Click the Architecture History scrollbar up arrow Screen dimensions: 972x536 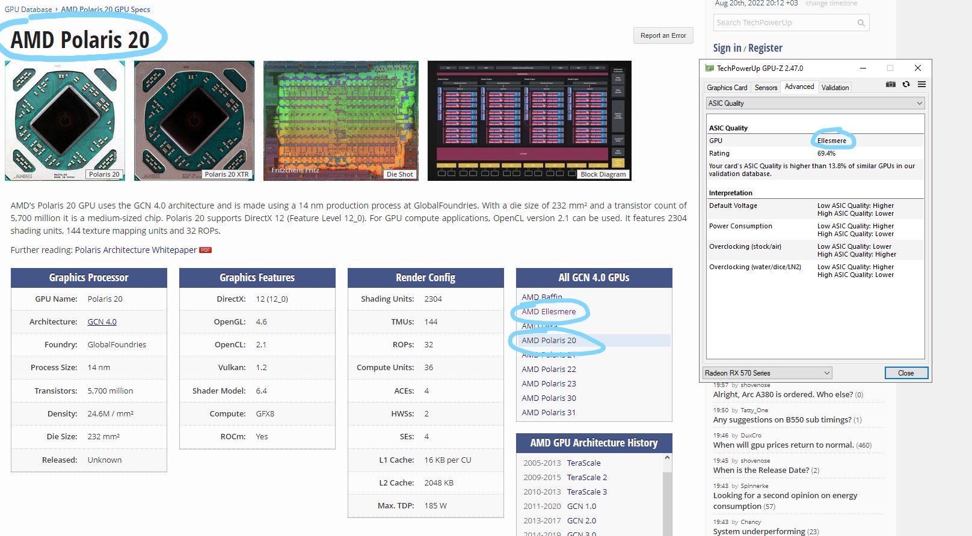click(667, 458)
